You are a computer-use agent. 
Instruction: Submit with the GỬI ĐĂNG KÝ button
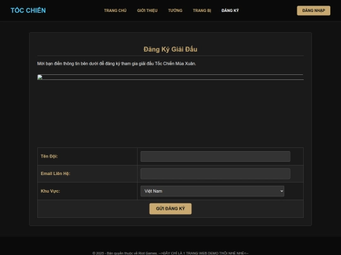[x=170, y=208]
